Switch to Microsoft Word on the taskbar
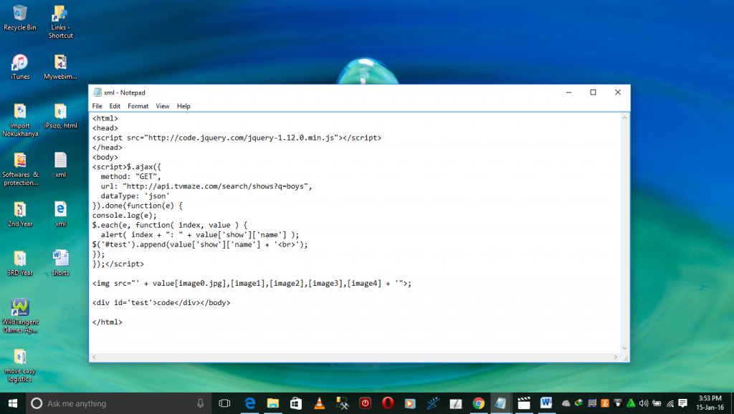The height and width of the screenshot is (414, 734). coord(545,403)
